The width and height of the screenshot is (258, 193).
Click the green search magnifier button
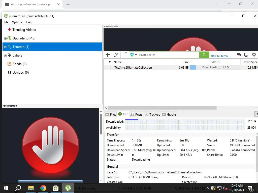204,55
